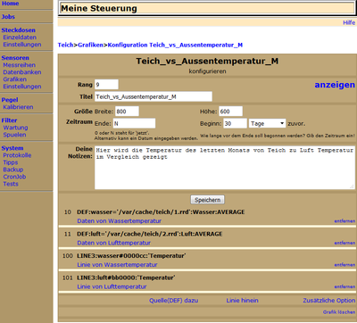Focus the Beginn number field

coord(235,123)
